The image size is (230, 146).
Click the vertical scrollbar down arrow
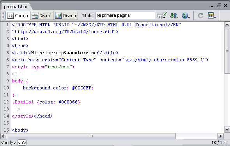227,130
